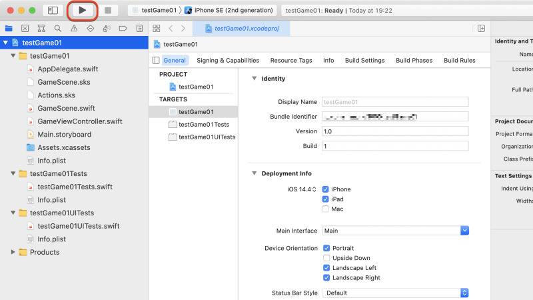Open the Main Interface dropdown
The width and height of the screenshot is (533, 300).
coord(464,231)
